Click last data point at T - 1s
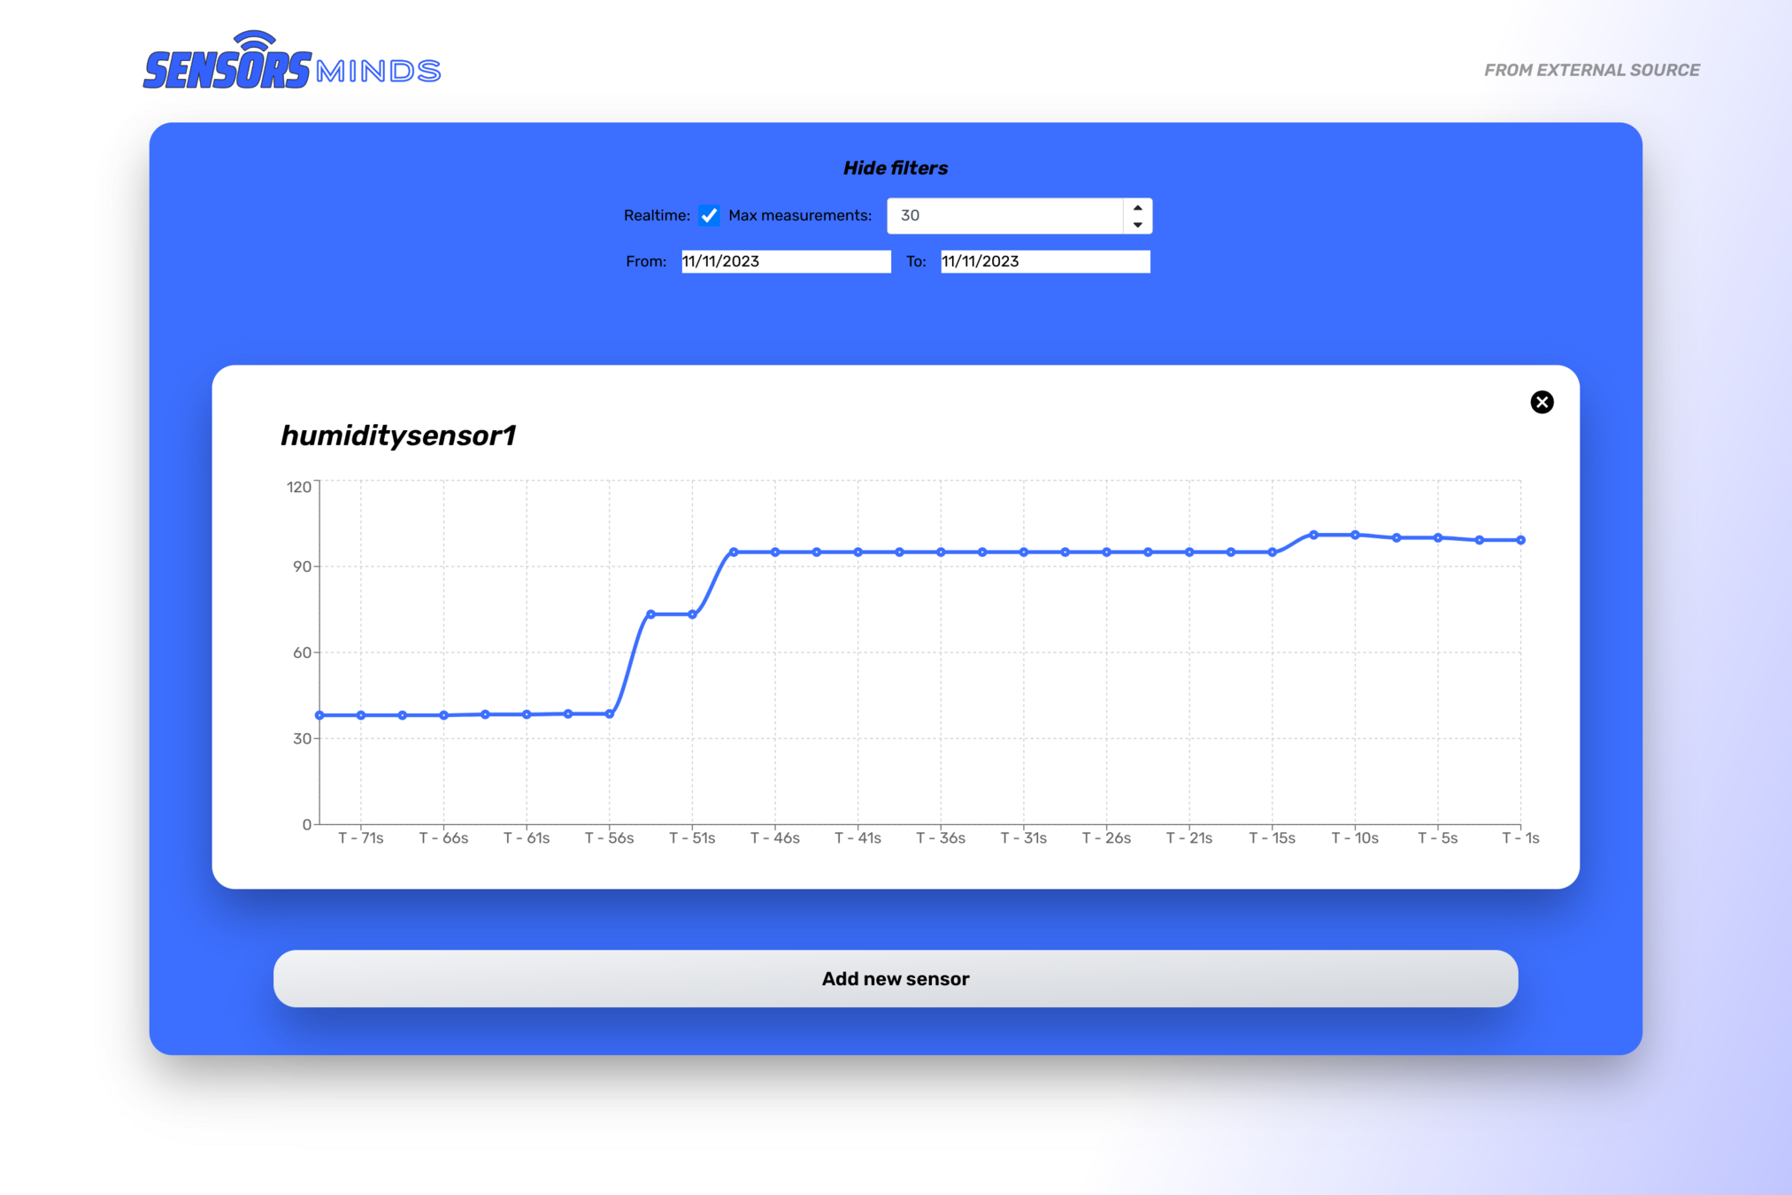1792x1195 pixels. [1520, 540]
